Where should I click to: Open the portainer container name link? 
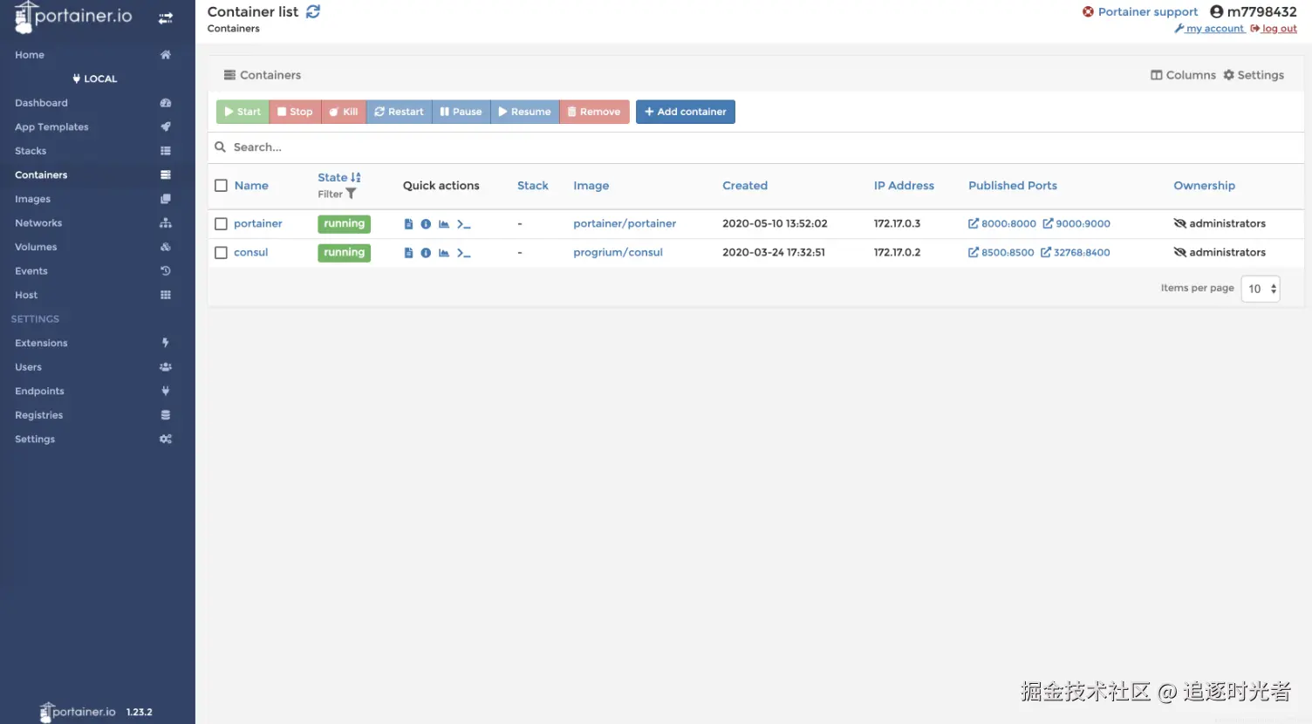258,223
